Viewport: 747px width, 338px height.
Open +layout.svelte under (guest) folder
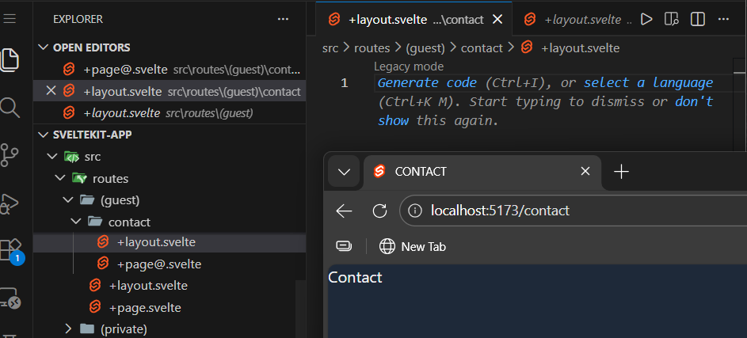tap(170, 286)
